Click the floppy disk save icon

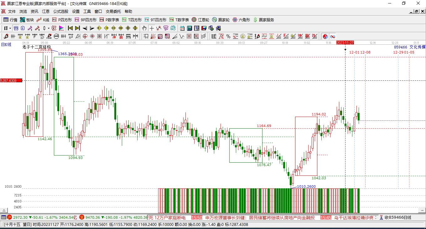pyautogui.click(x=204, y=28)
